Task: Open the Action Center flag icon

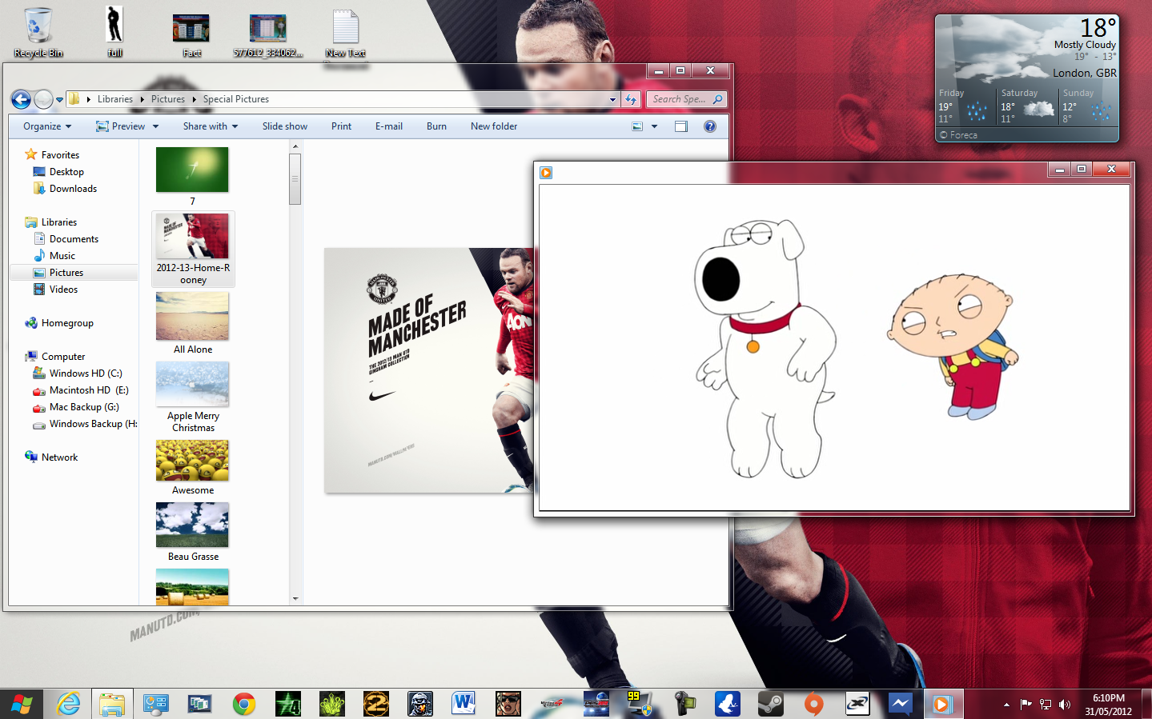Action: (1026, 705)
